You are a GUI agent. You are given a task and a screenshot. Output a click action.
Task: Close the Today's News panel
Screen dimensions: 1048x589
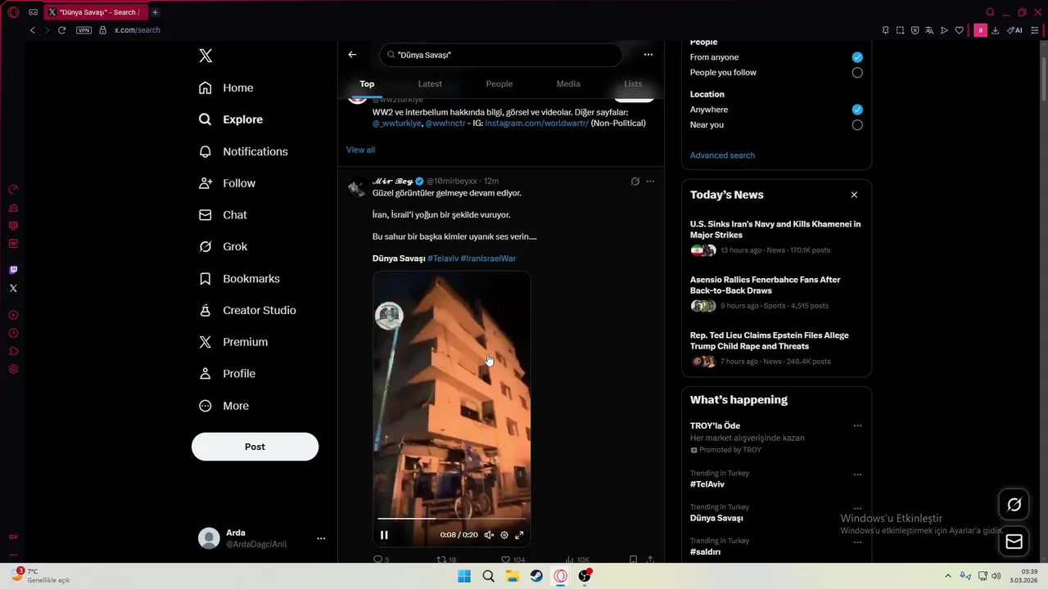click(854, 195)
